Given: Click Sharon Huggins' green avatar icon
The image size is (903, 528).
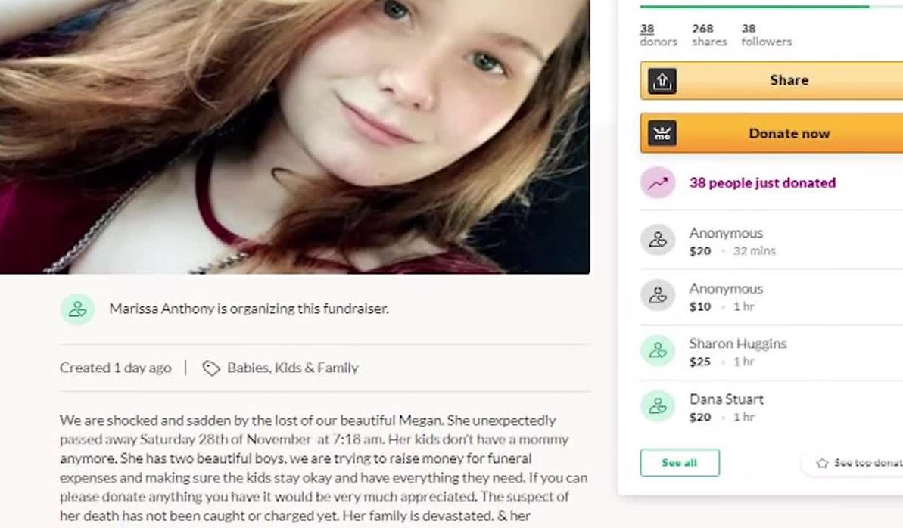Looking at the screenshot, I should tap(658, 351).
